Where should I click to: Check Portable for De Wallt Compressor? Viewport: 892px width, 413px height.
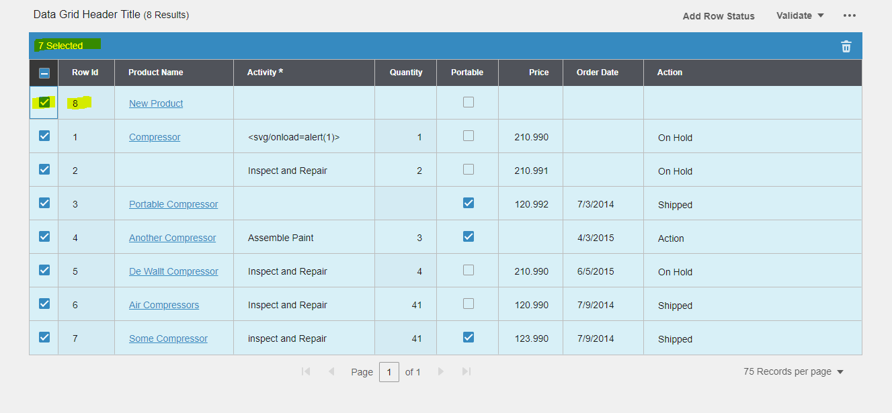click(469, 270)
